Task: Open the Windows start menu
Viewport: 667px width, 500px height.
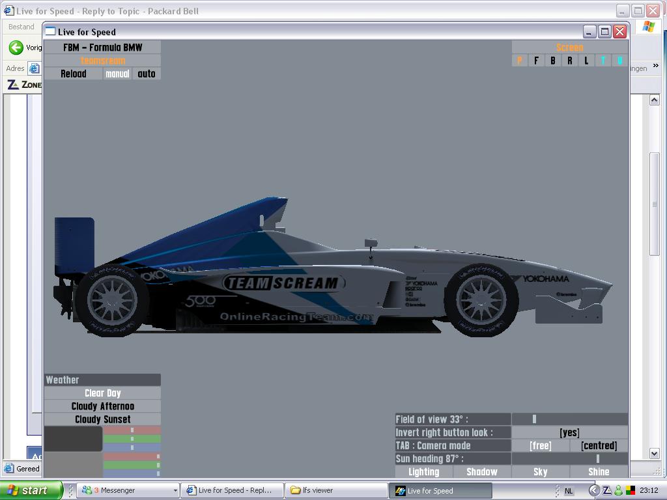Action: pos(31,490)
